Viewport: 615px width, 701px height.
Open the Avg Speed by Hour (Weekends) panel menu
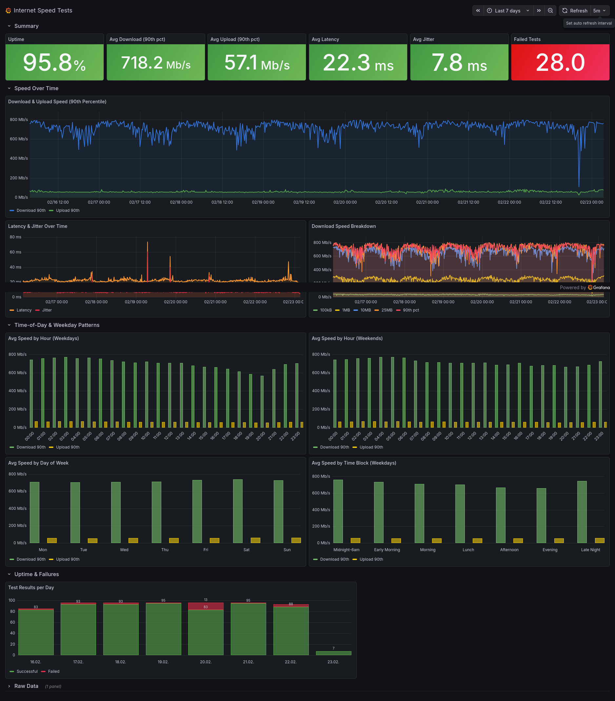click(347, 338)
